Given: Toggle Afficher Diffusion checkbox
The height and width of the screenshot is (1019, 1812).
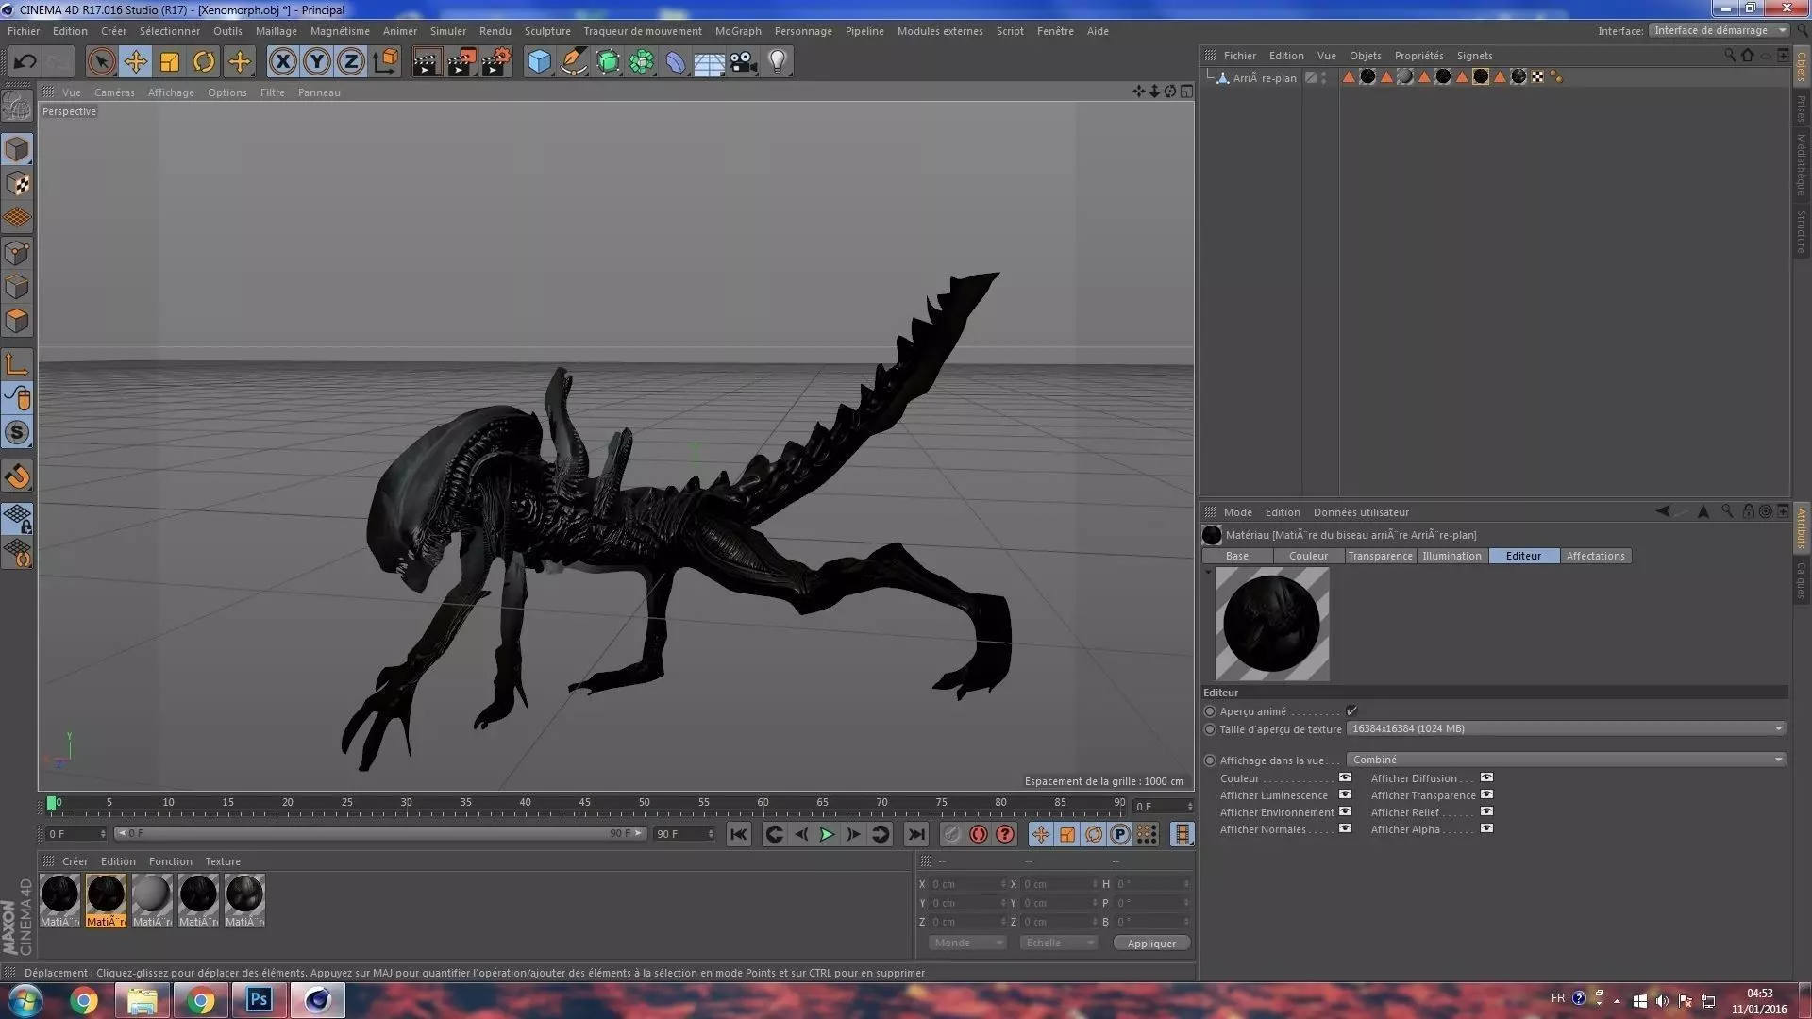Looking at the screenshot, I should point(1486,778).
